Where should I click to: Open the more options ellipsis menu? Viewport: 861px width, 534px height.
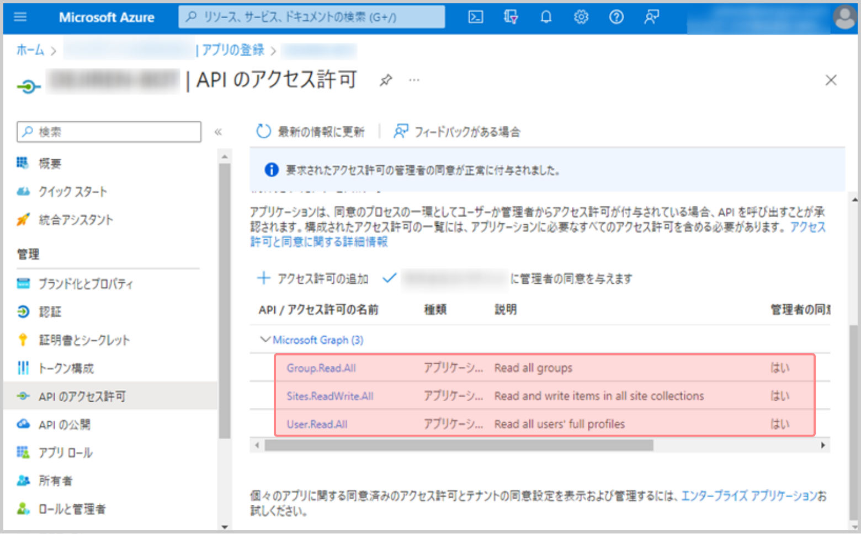(x=414, y=80)
